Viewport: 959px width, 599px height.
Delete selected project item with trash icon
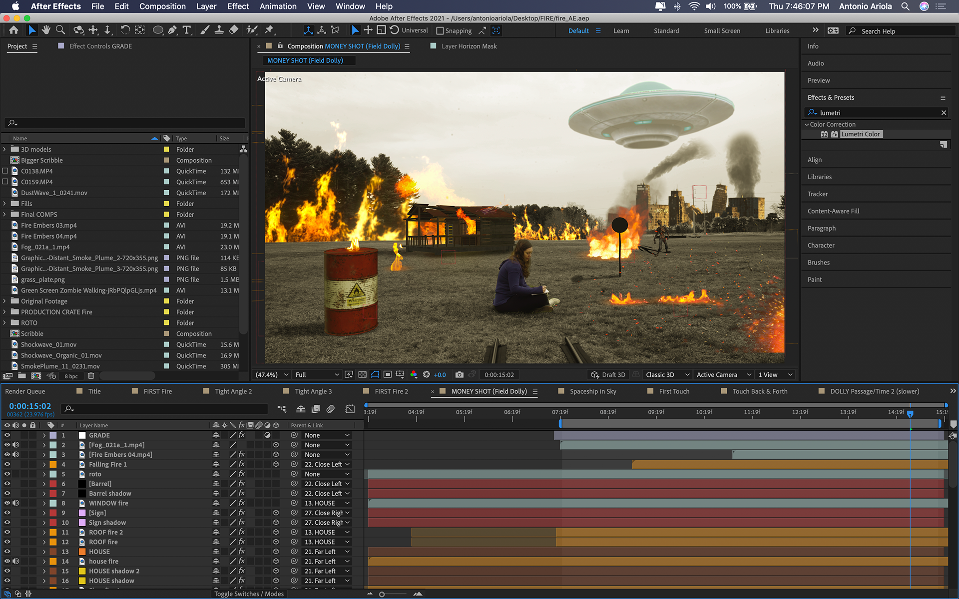pos(91,376)
